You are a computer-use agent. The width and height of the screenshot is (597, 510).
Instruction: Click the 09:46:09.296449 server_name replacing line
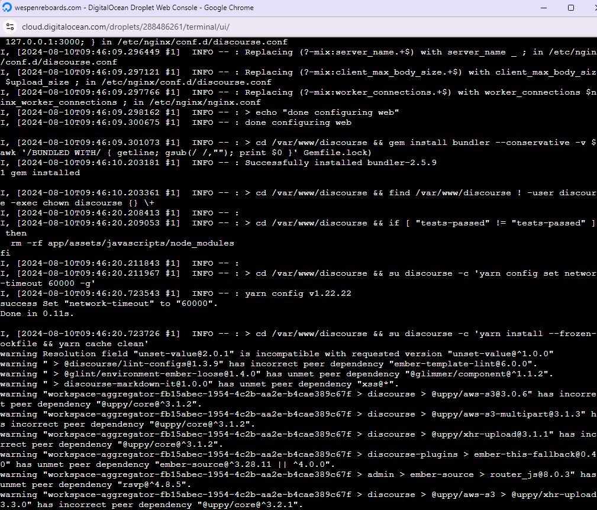click(x=298, y=52)
